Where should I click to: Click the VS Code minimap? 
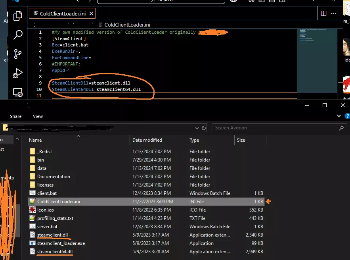pyautogui.click(x=317, y=60)
